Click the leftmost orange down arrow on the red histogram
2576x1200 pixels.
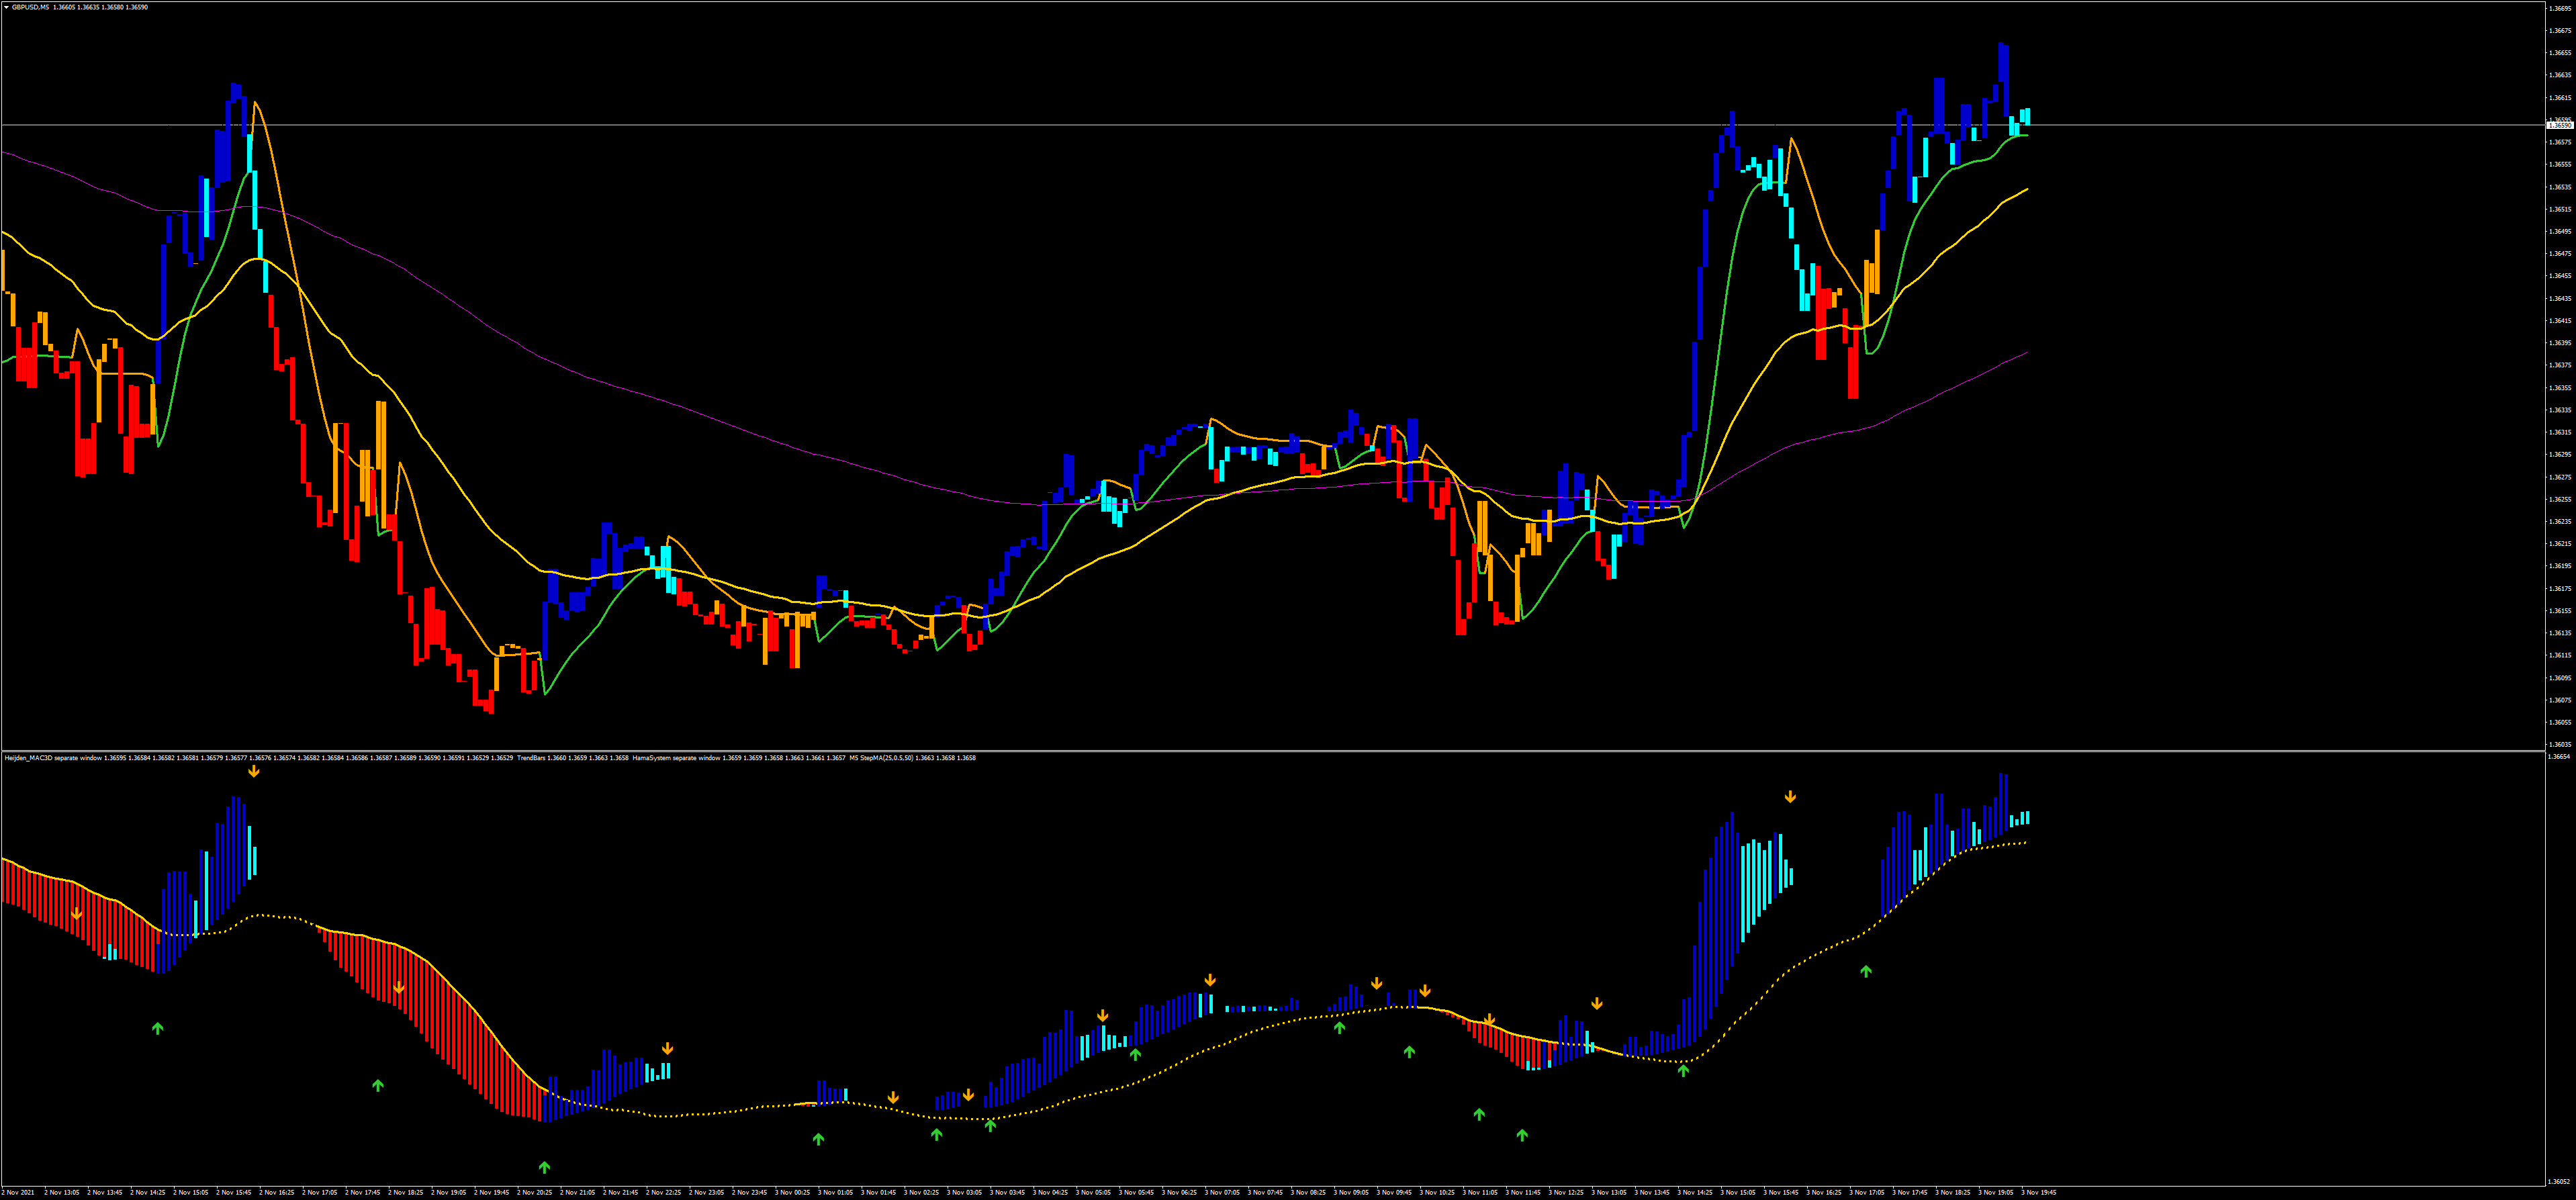77,914
